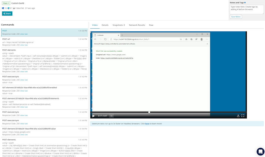
Task: Open the favorites list icon in video browser
Action: pos(186,39)
